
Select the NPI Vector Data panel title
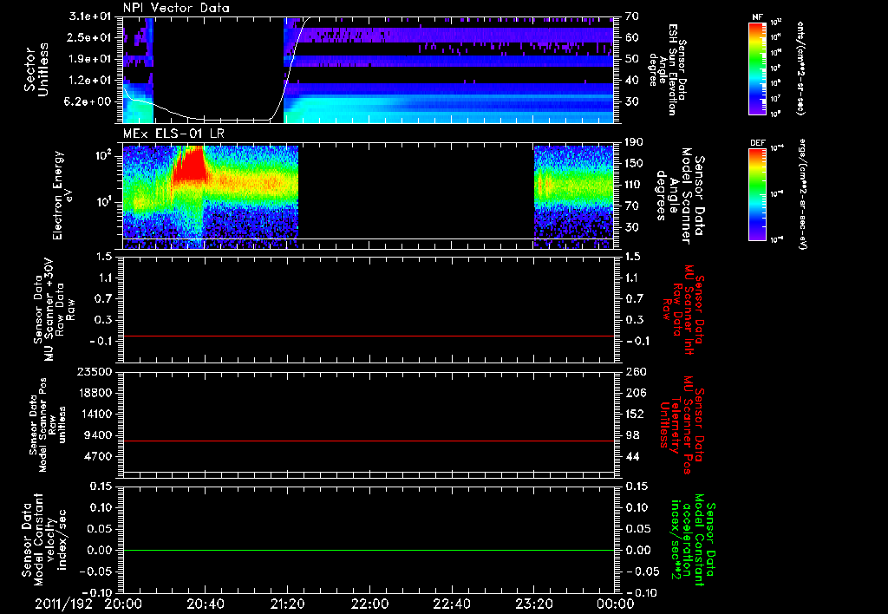(176, 8)
